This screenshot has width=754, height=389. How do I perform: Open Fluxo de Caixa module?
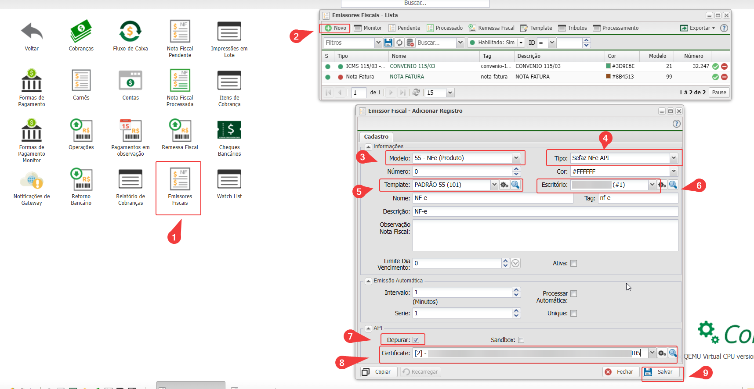pos(130,32)
